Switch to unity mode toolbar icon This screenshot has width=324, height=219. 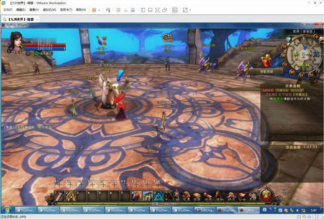(165, 10)
